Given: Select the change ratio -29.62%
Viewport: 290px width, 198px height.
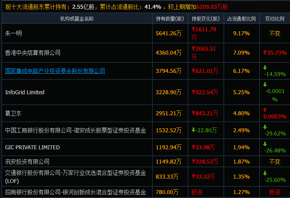Looking at the screenshot, I should 275,130.
